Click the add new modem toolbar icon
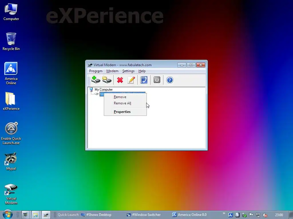This screenshot has width=293, height=219. coord(96,80)
